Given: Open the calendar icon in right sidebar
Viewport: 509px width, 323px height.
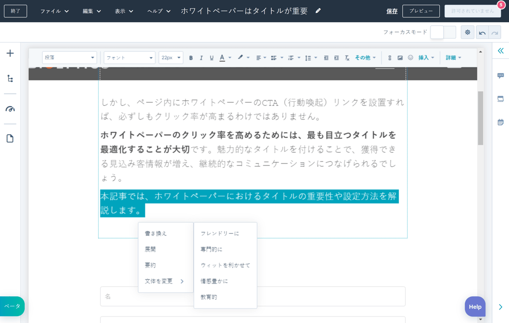Looking at the screenshot, I should pyautogui.click(x=501, y=122).
